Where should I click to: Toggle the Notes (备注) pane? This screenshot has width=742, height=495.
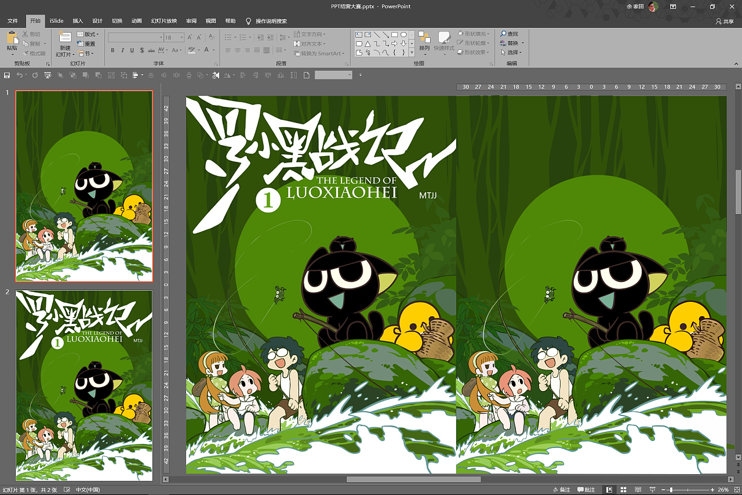click(561, 490)
